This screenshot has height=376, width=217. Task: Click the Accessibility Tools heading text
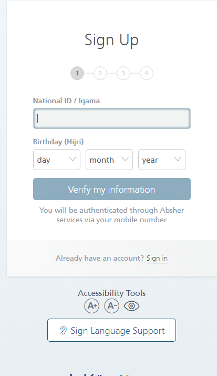(x=112, y=293)
